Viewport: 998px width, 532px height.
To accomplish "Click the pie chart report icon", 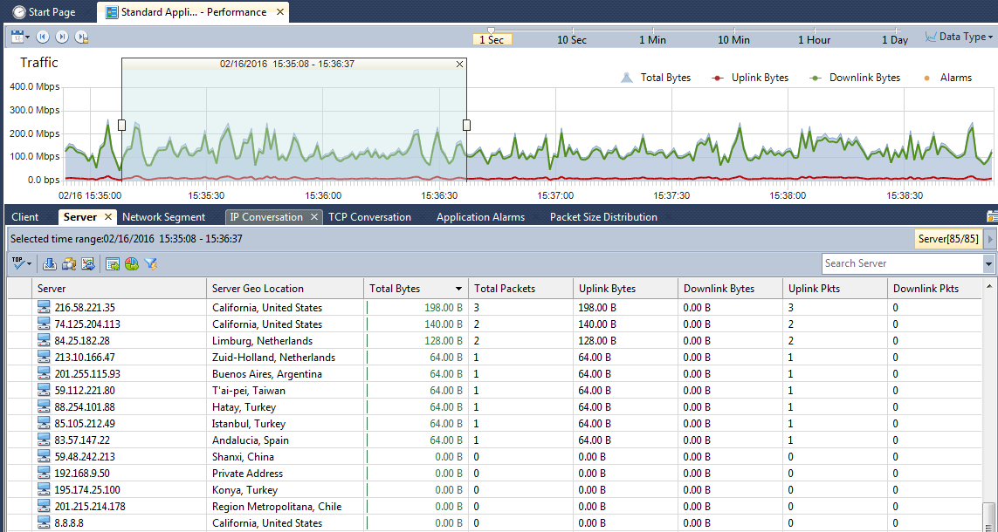I will coord(131,263).
